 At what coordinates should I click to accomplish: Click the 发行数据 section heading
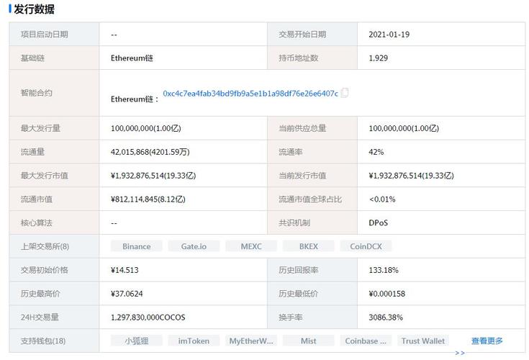pyautogui.click(x=34, y=9)
